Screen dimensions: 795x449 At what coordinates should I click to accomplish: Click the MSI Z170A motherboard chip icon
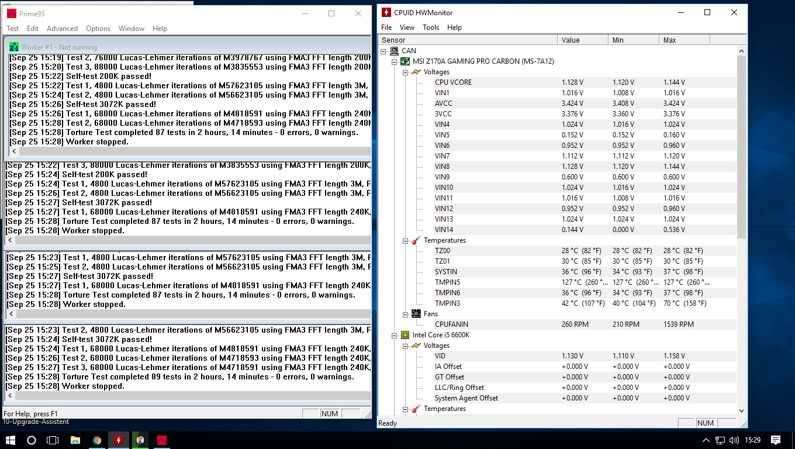[x=405, y=61]
